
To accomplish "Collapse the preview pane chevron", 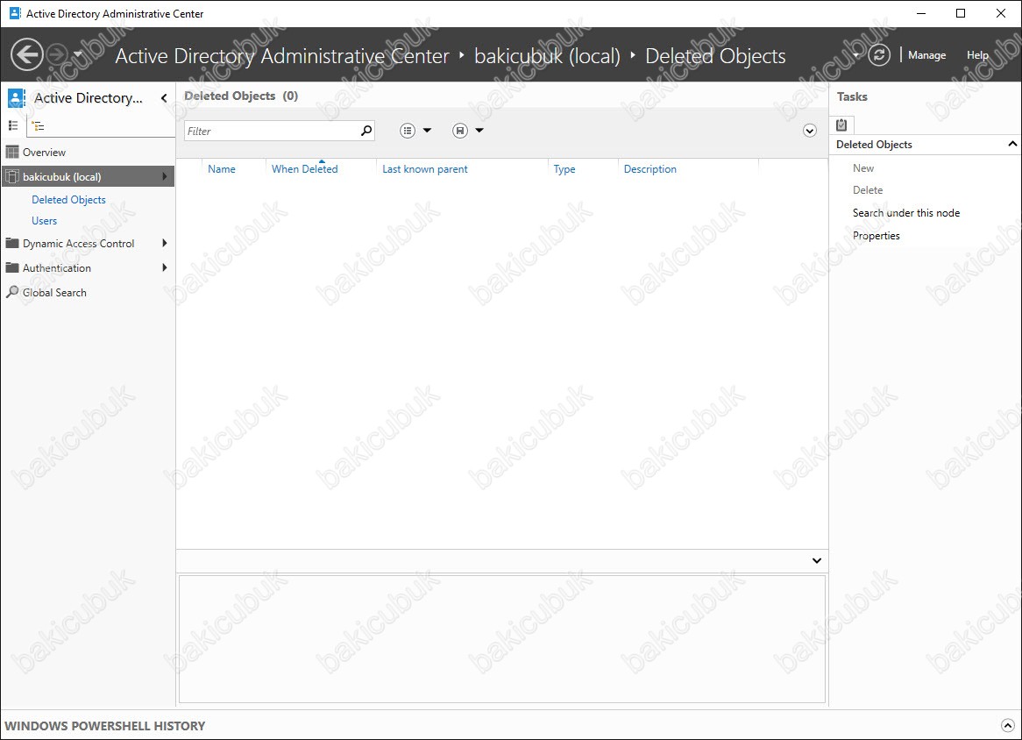I will [817, 561].
